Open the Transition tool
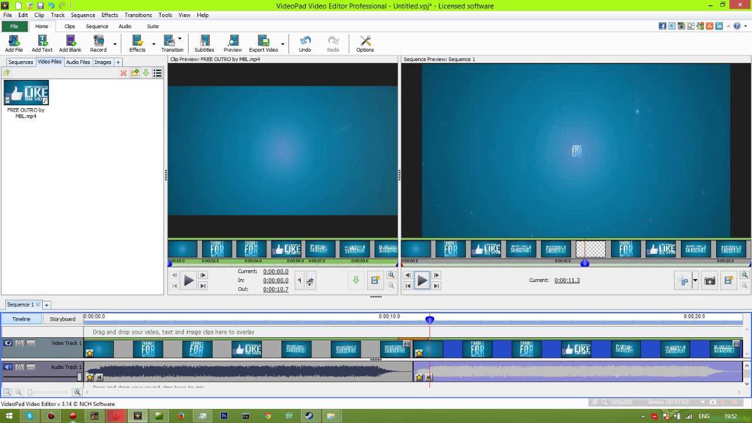Image resolution: width=752 pixels, height=423 pixels. click(x=171, y=43)
